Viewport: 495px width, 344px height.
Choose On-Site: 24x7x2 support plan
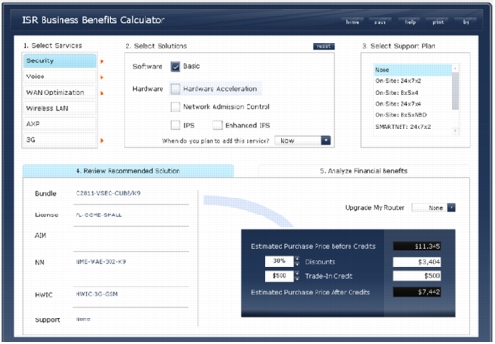413,81
